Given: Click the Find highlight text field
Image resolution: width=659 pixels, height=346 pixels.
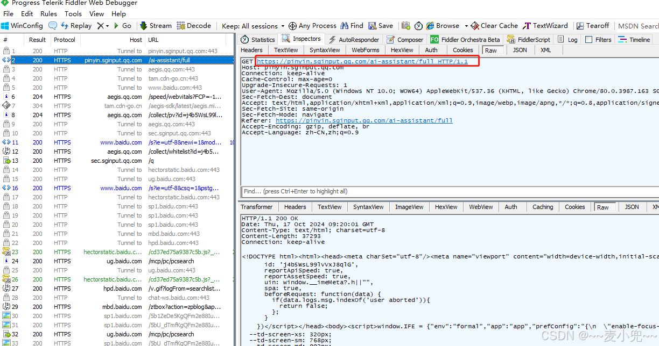Looking at the screenshot, I should (450, 191).
